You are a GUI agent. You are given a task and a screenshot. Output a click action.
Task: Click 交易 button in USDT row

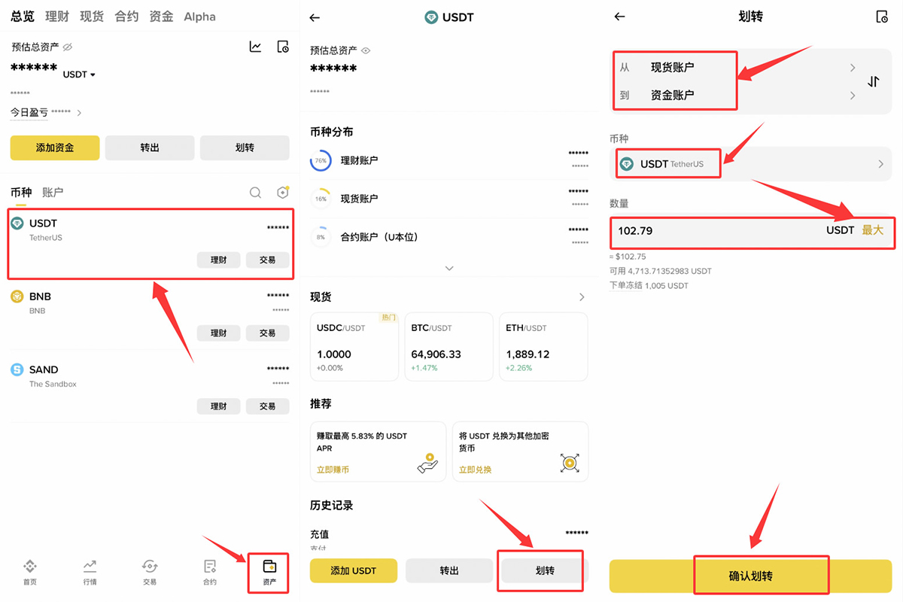(267, 260)
